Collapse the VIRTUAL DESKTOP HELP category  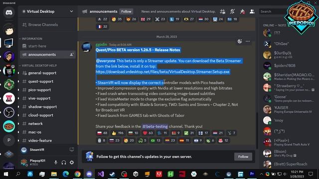pos(39,66)
